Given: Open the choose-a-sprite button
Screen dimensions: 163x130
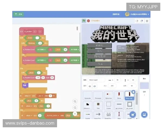Looking at the screenshot, I should [133, 114].
